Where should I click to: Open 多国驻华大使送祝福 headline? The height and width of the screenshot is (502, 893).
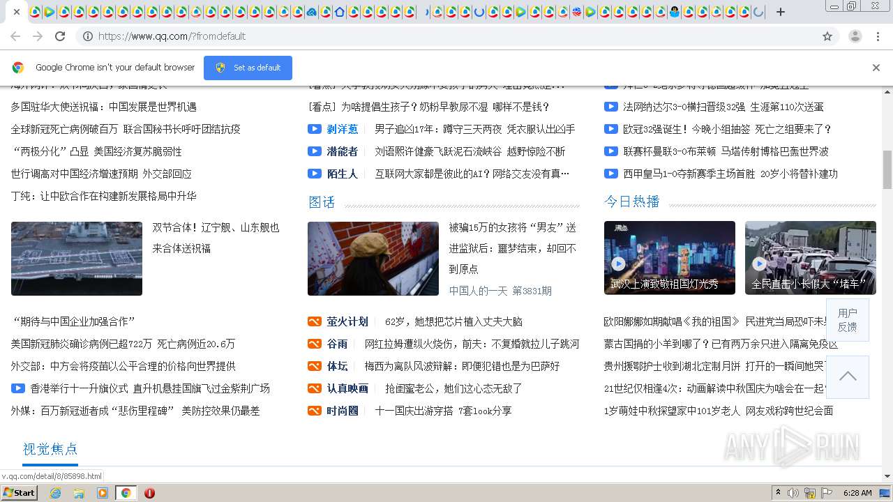pos(103,107)
